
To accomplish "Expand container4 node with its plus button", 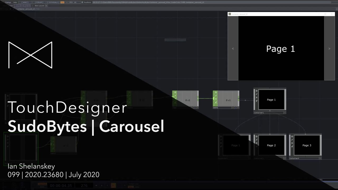I will click(x=320, y=158).
